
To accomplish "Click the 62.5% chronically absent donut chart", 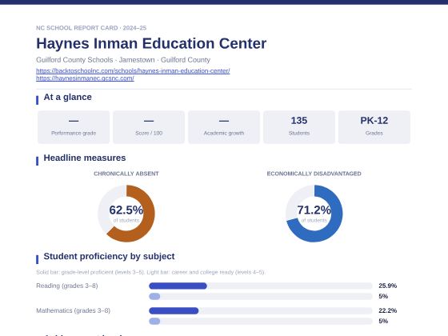I will tap(126, 214).
